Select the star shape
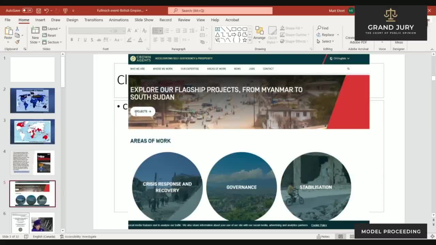 coord(245,40)
